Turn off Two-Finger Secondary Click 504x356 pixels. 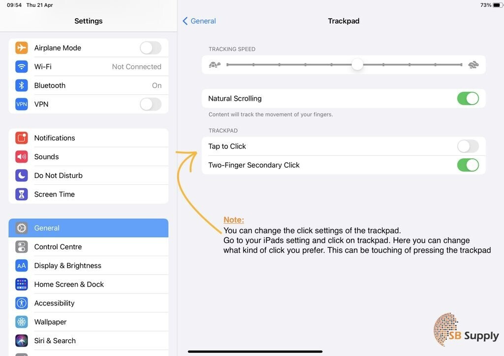click(468, 165)
